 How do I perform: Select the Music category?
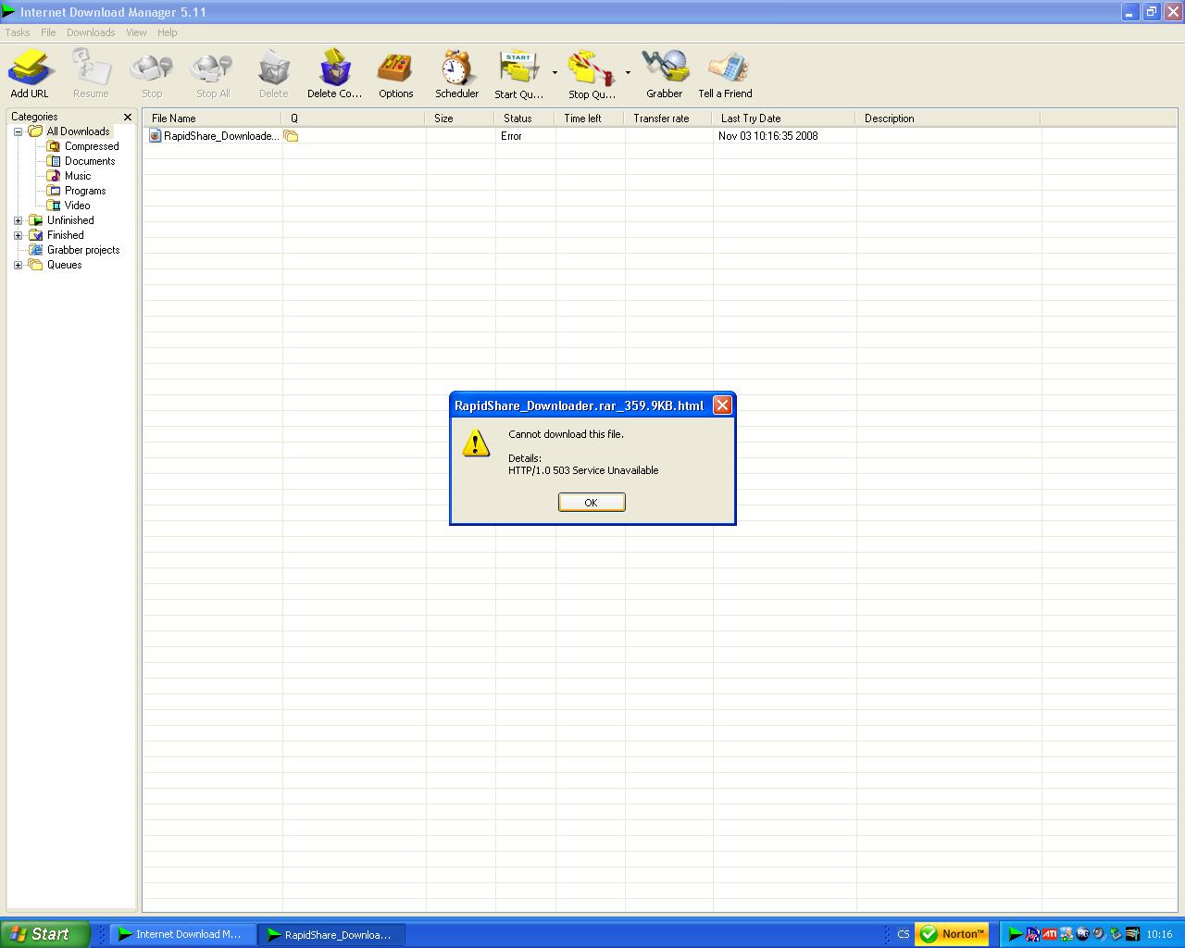78,176
